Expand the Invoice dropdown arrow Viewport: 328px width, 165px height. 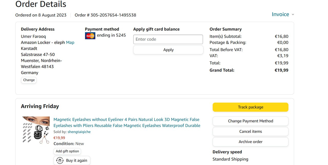point(293,15)
